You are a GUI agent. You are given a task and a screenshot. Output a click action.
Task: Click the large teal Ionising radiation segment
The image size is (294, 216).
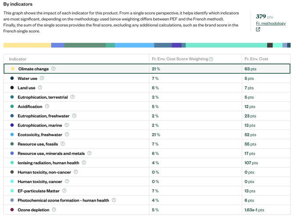pos(226,45)
